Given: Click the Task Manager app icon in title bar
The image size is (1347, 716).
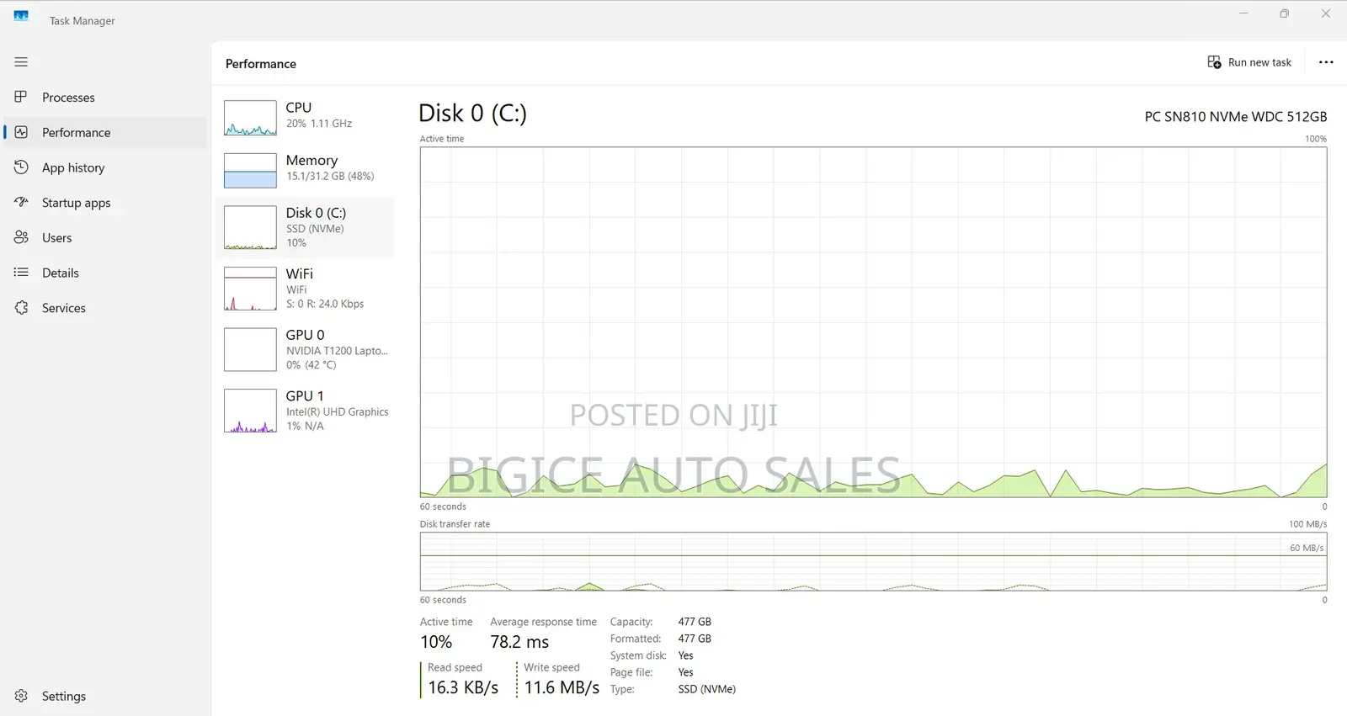Looking at the screenshot, I should (21, 16).
